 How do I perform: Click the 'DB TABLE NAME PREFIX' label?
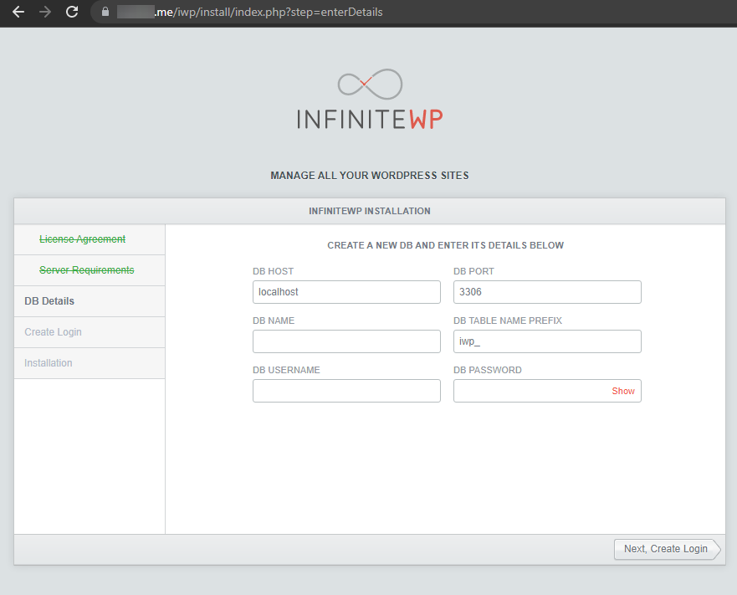point(508,321)
